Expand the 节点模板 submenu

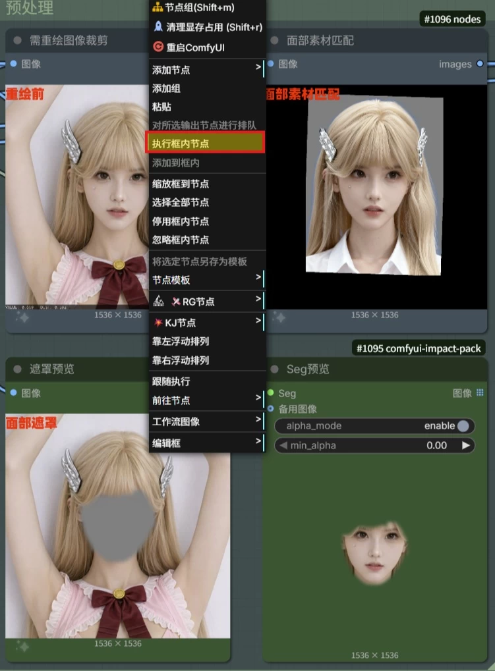pyautogui.click(x=258, y=277)
